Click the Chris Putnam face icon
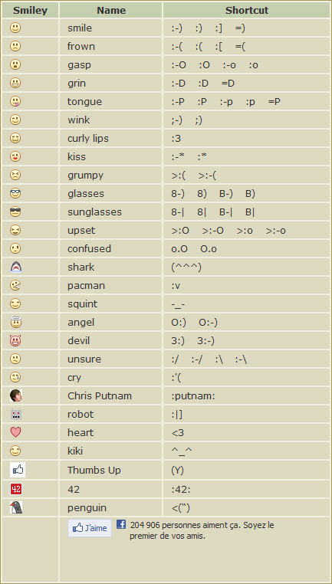This screenshot has width=332, height=584. 15,395
